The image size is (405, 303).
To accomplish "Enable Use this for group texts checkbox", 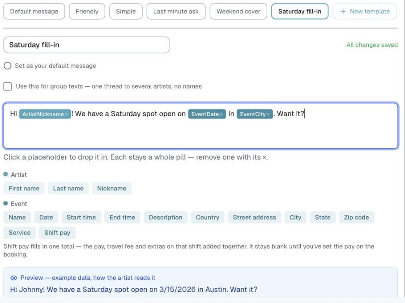I will (x=8, y=86).
